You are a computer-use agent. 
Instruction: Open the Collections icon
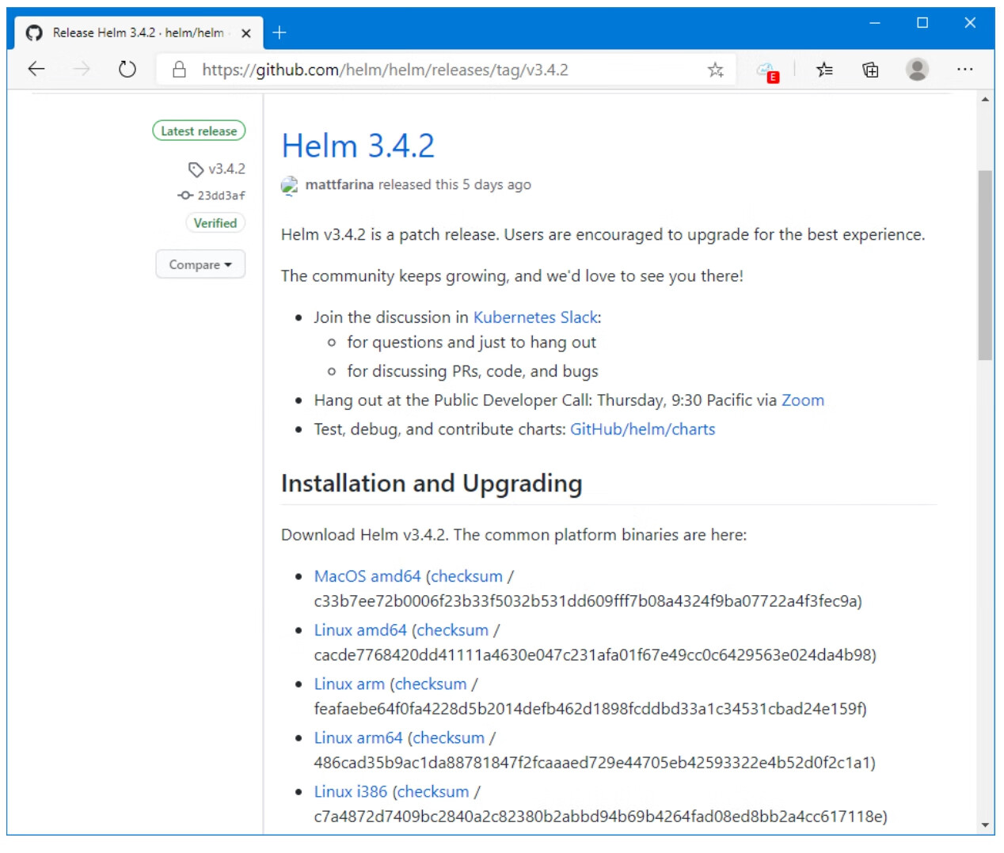coord(870,70)
